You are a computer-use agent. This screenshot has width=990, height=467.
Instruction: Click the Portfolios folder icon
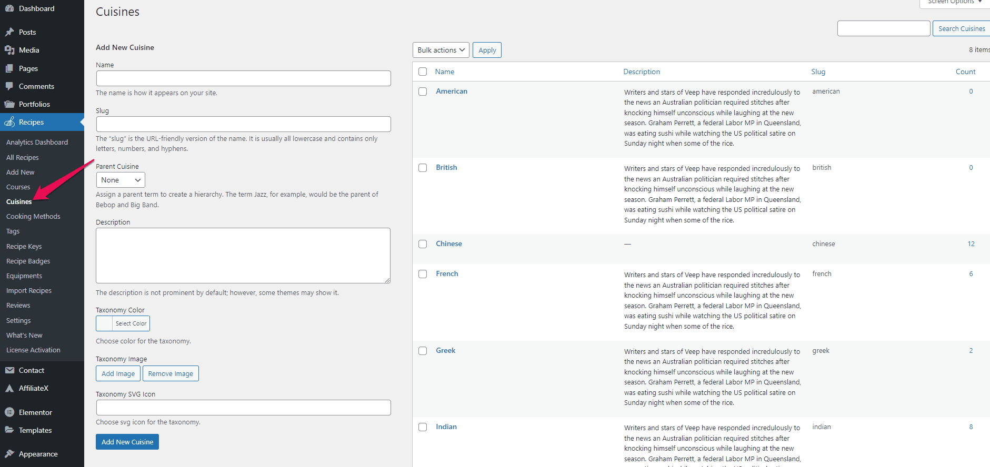click(x=9, y=104)
